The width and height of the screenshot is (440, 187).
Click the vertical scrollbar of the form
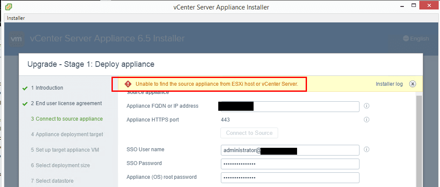click(x=419, y=138)
